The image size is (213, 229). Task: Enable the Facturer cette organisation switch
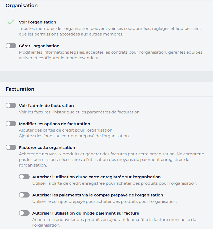point(11,148)
